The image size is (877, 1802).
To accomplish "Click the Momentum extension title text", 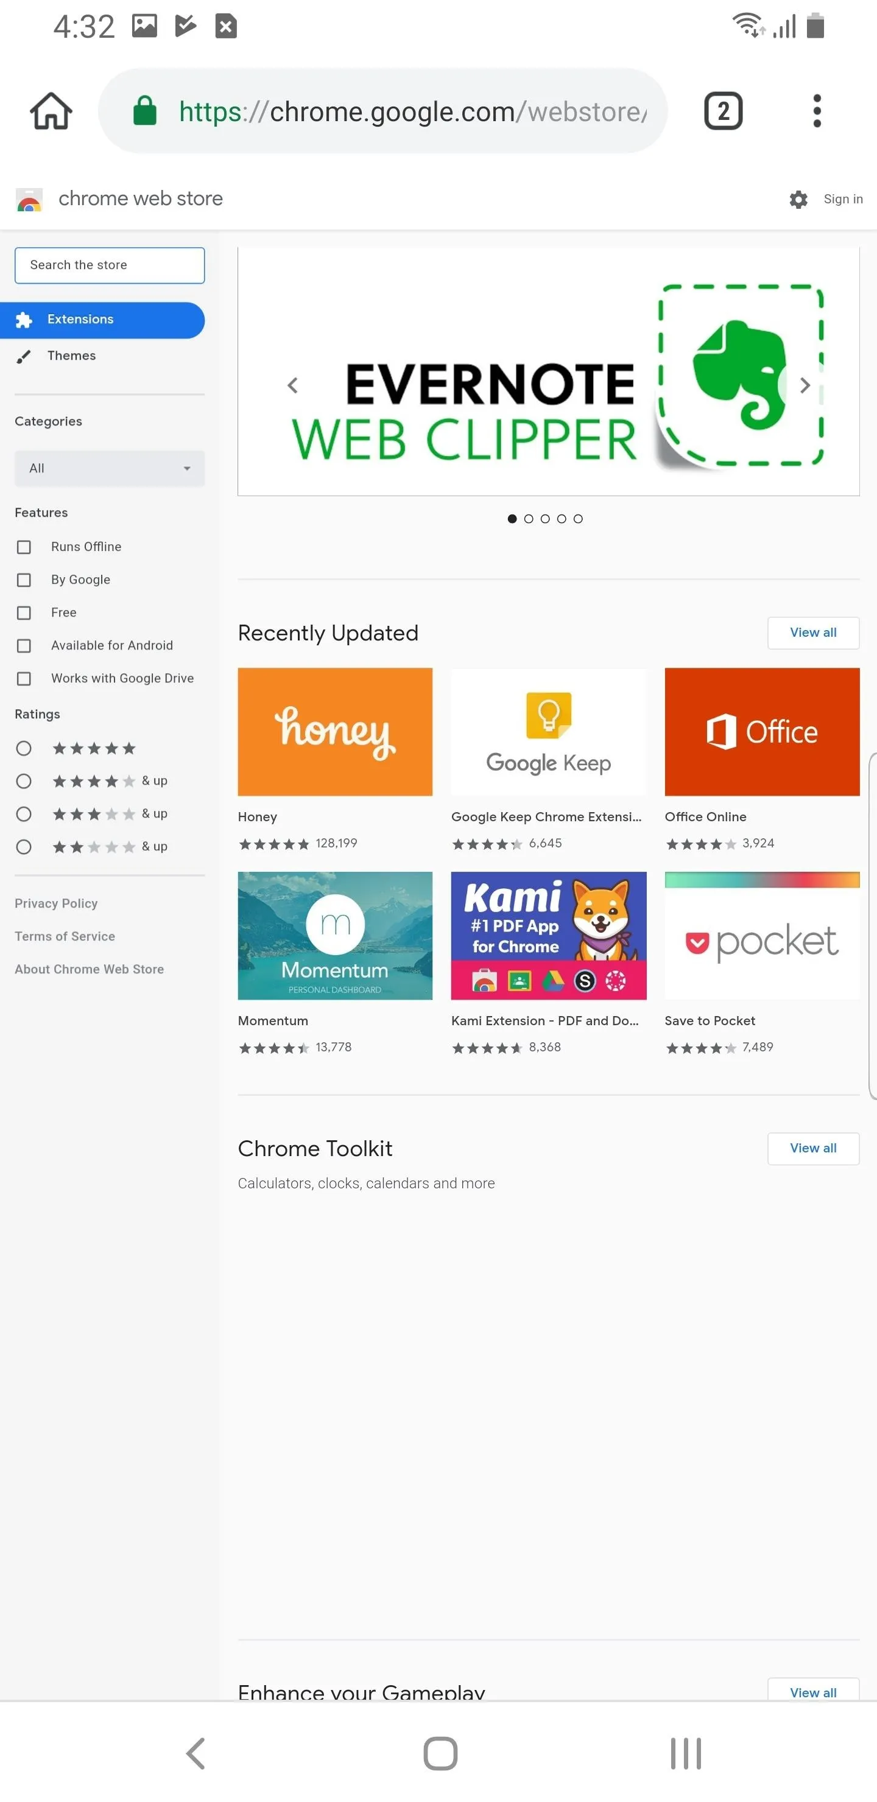I will pos(273,1020).
